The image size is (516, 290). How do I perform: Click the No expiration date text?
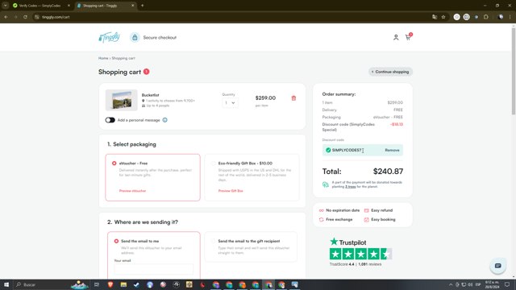click(343, 210)
